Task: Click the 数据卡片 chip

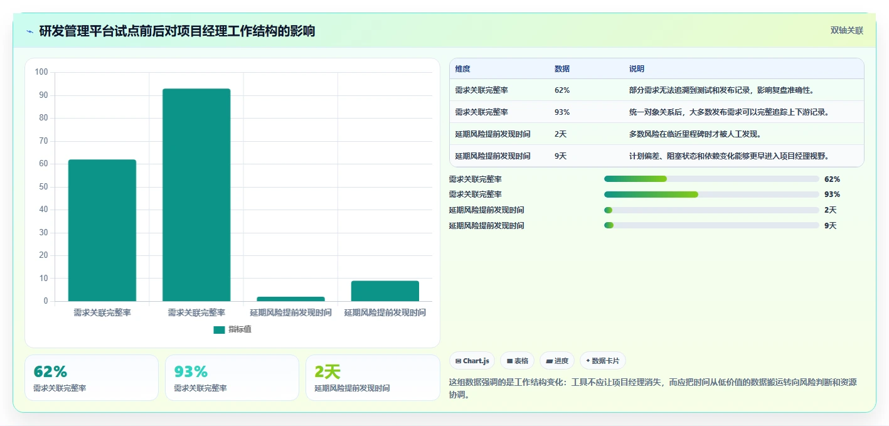Action: pyautogui.click(x=602, y=361)
